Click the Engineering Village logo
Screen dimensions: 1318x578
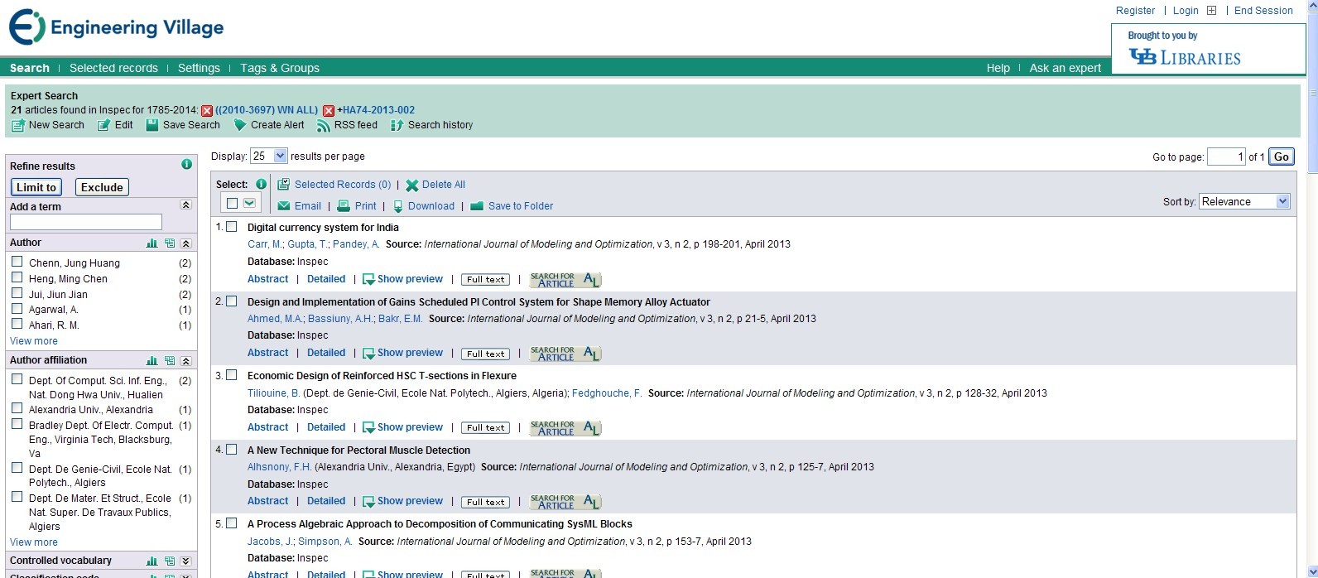tap(116, 27)
